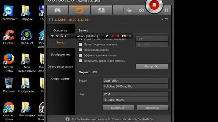Pause recording with the pause icon
Viewport: 218px width, 122px height.
click(x=167, y=10)
